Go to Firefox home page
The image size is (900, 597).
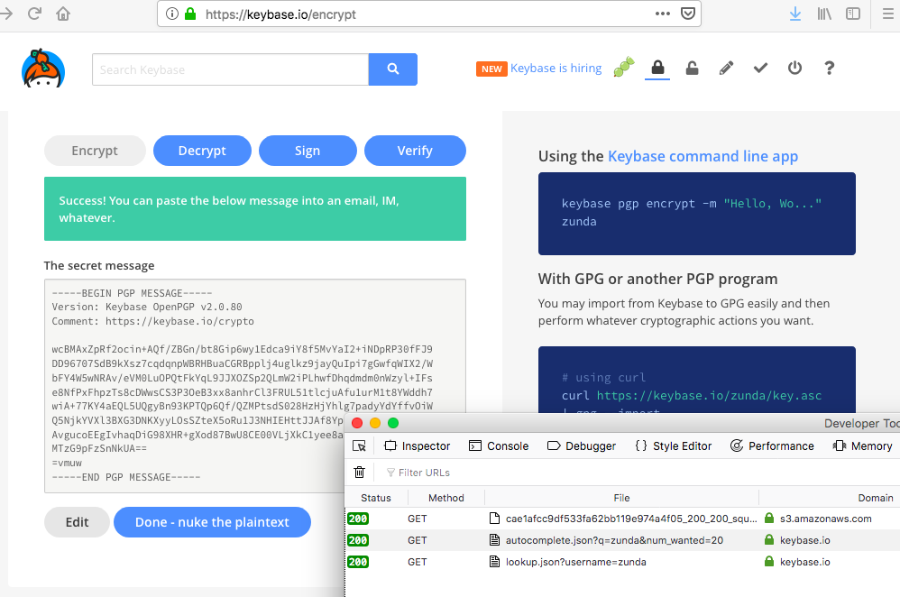pos(63,14)
